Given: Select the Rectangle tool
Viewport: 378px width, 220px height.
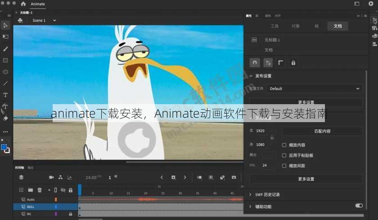Looking at the screenshot, I should click(5, 60).
